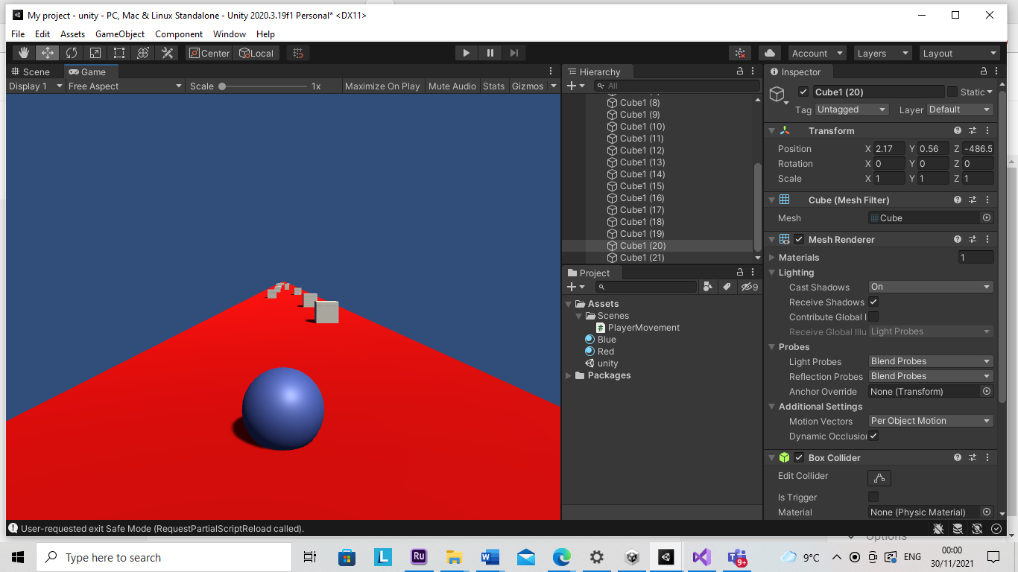Open Transform component preset icon
Viewport: 1018px width, 572px height.
click(973, 130)
